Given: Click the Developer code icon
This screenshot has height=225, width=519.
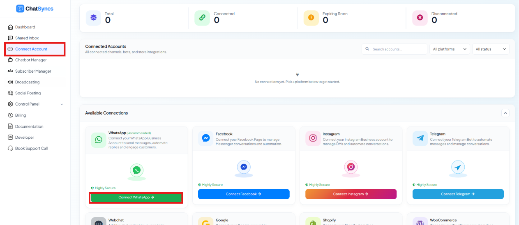Looking at the screenshot, I should click(x=10, y=138).
